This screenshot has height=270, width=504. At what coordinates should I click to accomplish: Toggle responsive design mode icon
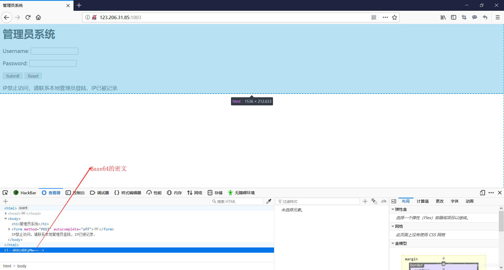click(482, 193)
